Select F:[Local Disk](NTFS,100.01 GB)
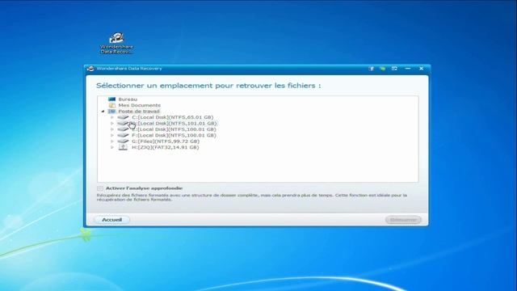The width and height of the screenshot is (517, 291). (x=174, y=135)
